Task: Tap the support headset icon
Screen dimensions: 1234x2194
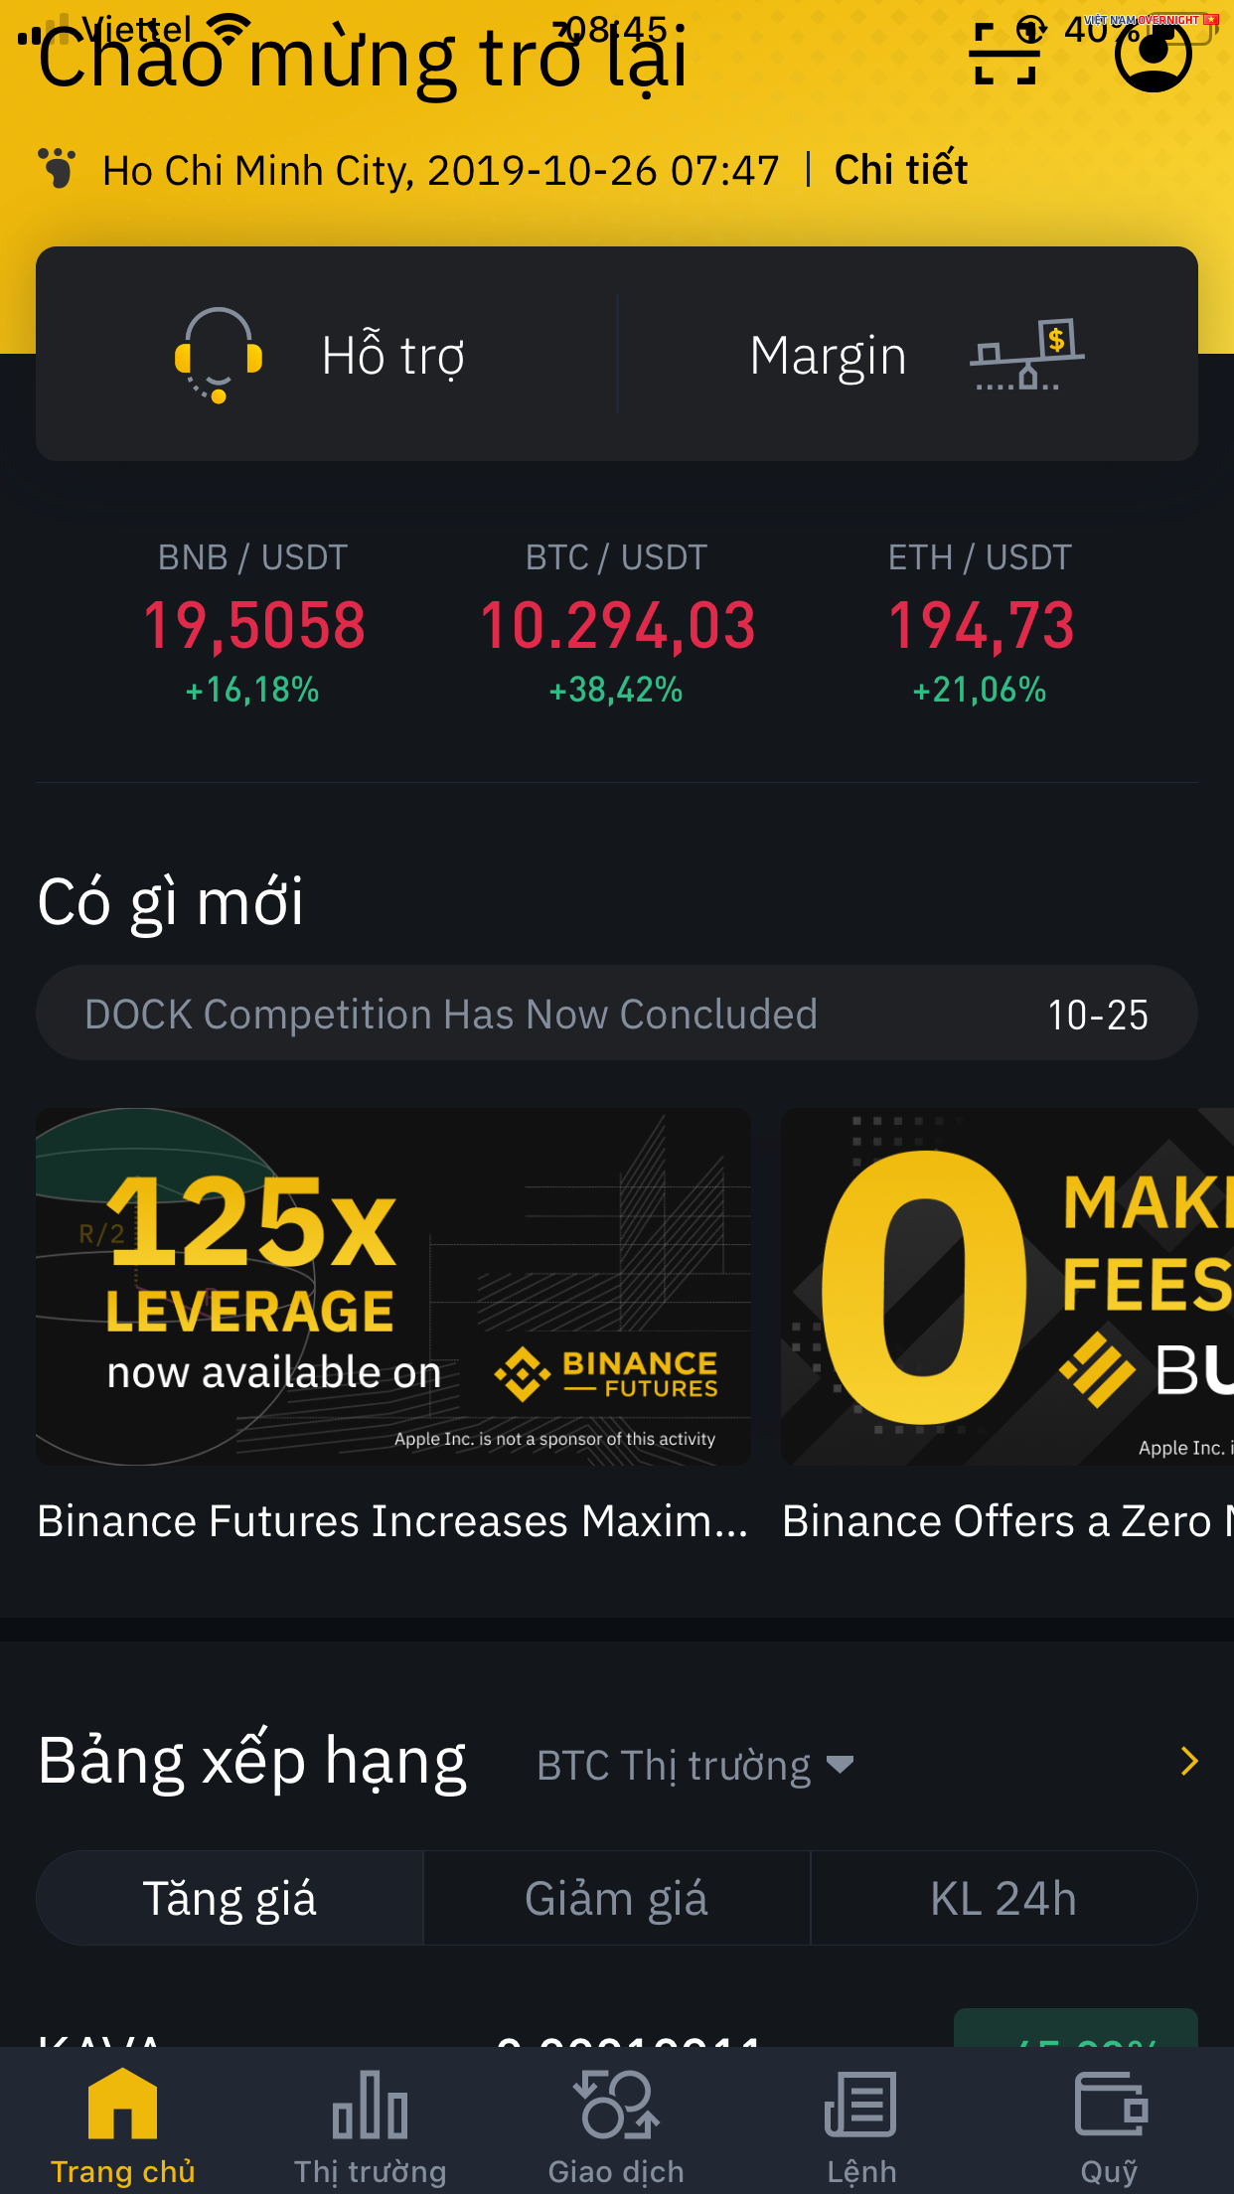Action: point(219,355)
